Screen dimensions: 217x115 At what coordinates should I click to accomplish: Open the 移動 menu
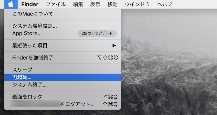113,4
